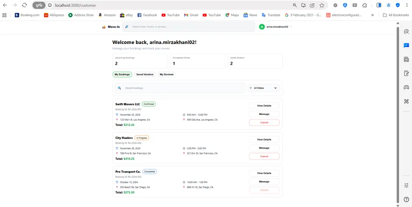Reload the page with refresh icon

tap(24, 5)
